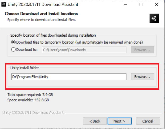Click the Total space required: 7.9 GB text
Viewport: 165px width, 129px height.
point(30,94)
